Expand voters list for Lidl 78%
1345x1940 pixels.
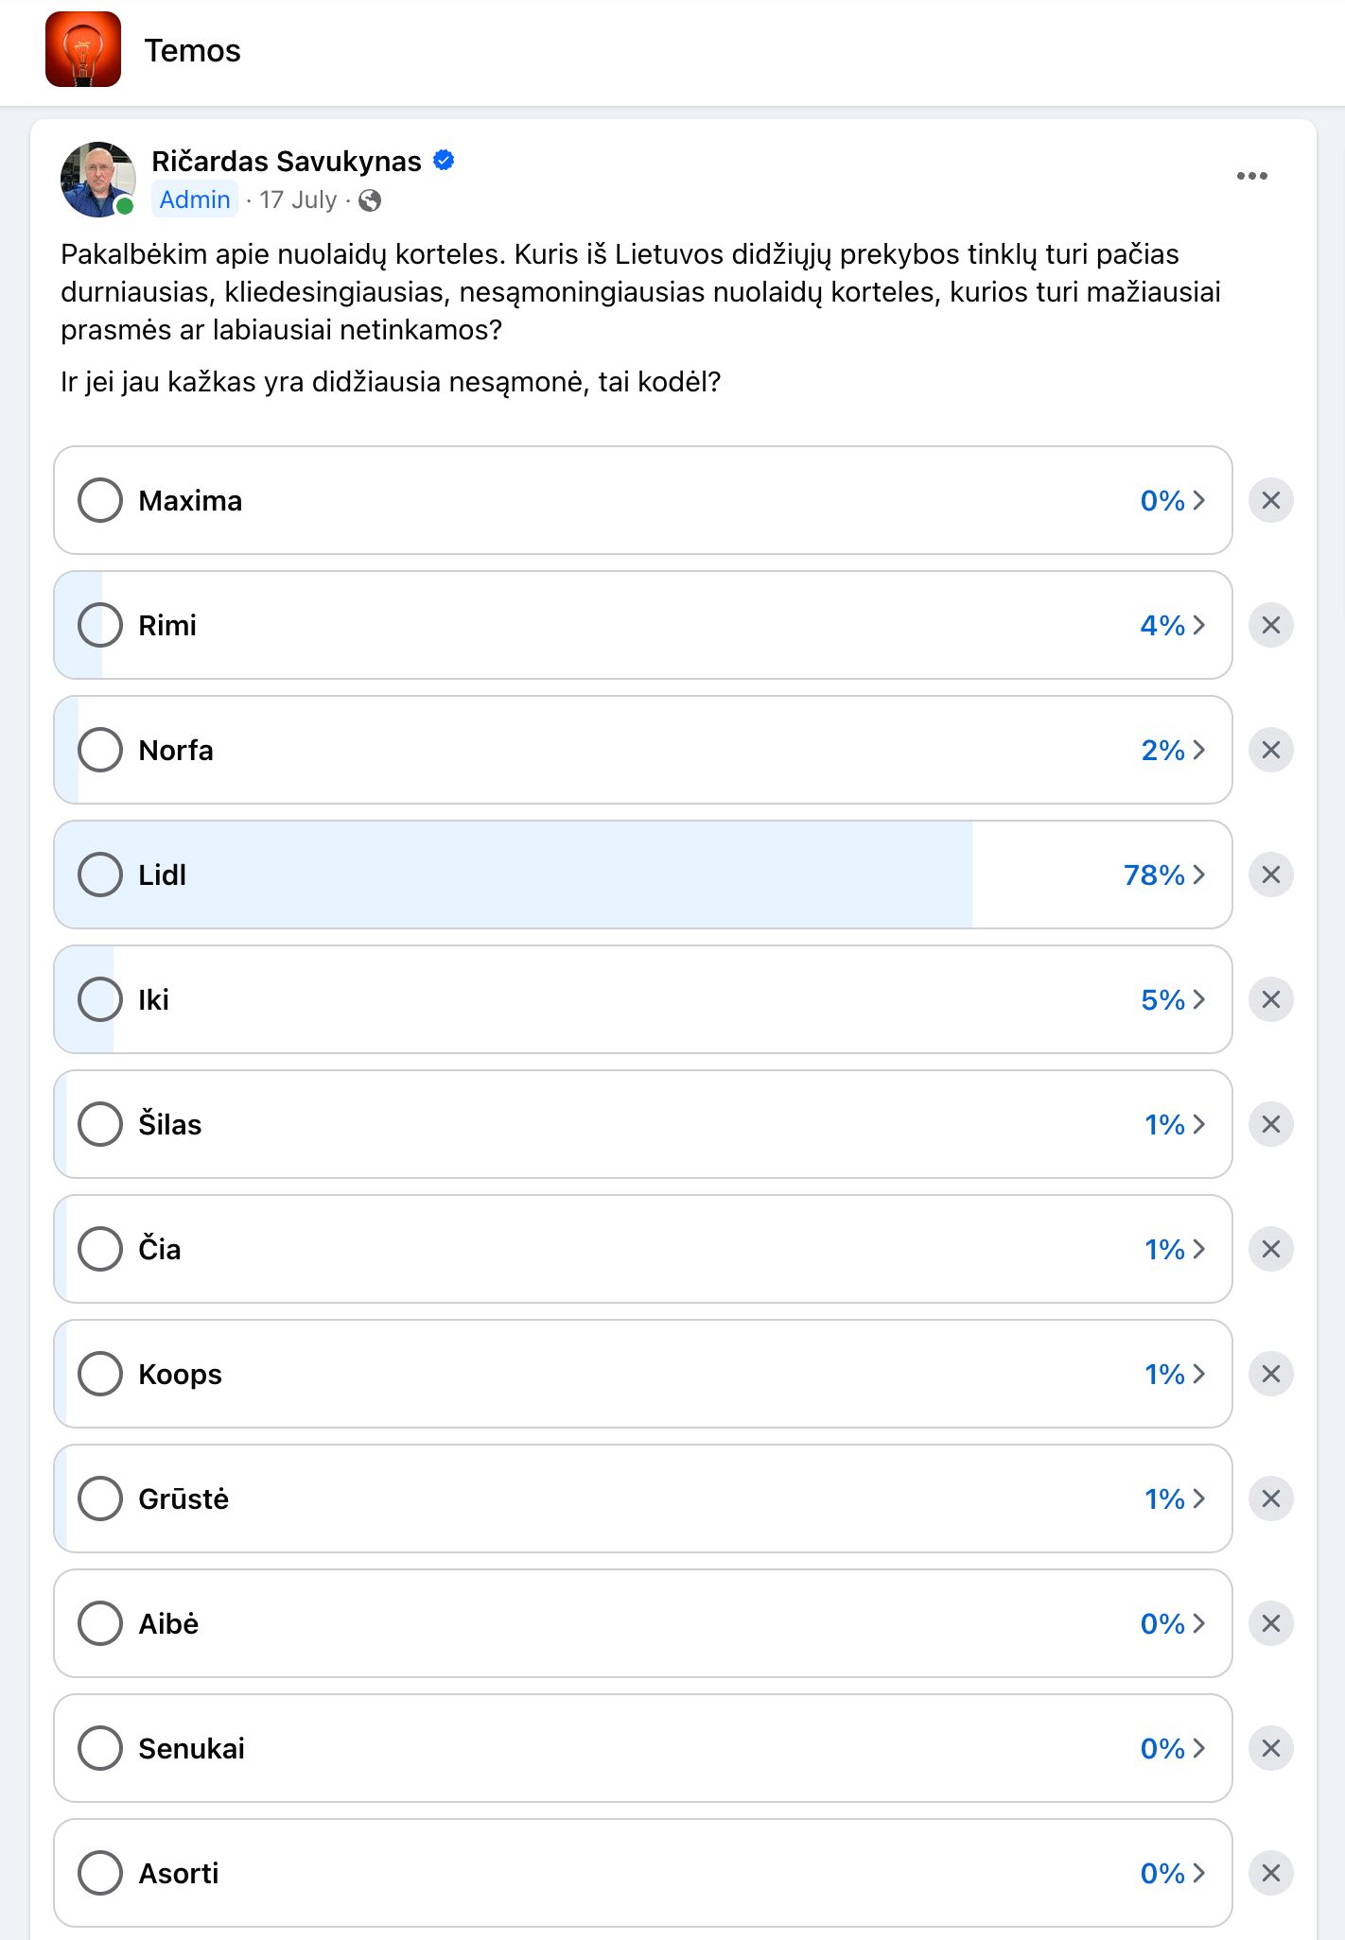click(x=1165, y=875)
